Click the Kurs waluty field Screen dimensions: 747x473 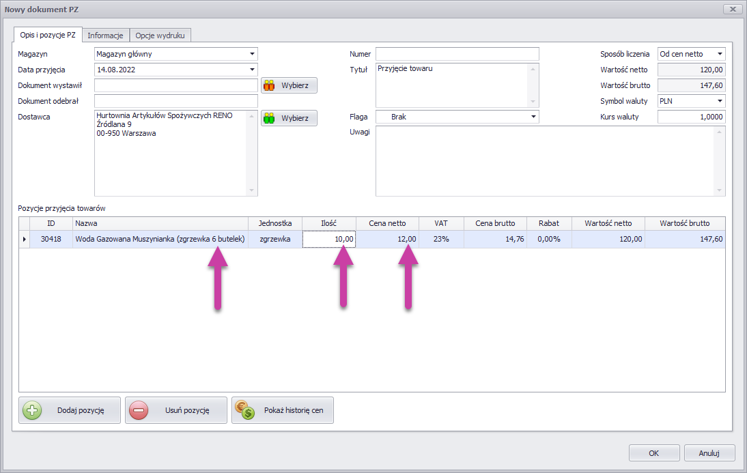coord(692,117)
